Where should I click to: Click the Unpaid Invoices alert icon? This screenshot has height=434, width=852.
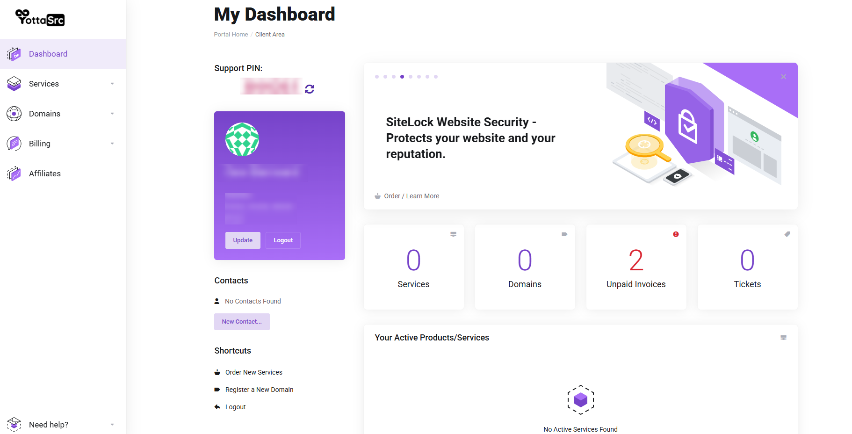pos(676,234)
